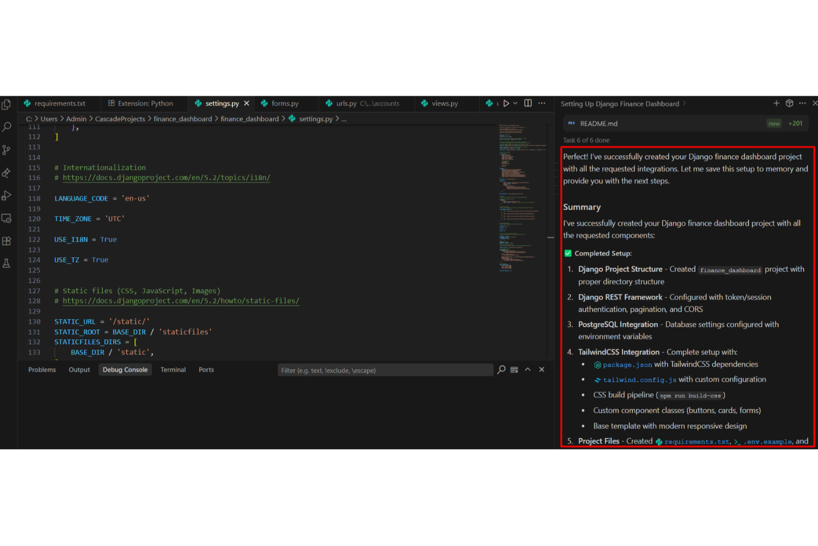This screenshot has height=546, width=818.
Task: Click Users in the breadcrumb path
Action: 49,119
